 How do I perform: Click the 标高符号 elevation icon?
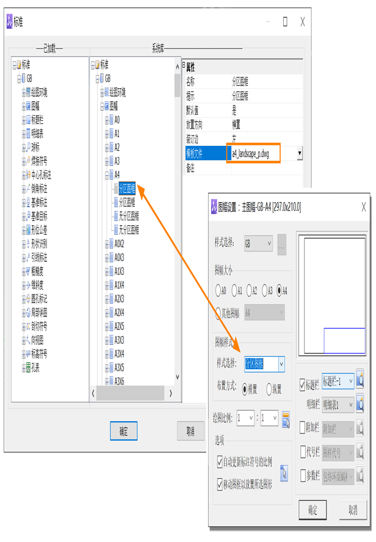point(28,354)
